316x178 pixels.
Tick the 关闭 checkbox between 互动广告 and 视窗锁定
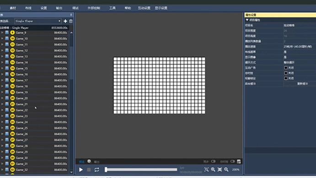[286, 73]
